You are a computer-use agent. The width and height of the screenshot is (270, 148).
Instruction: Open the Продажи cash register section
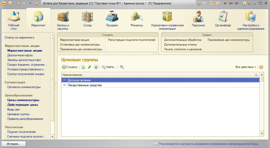112,19
